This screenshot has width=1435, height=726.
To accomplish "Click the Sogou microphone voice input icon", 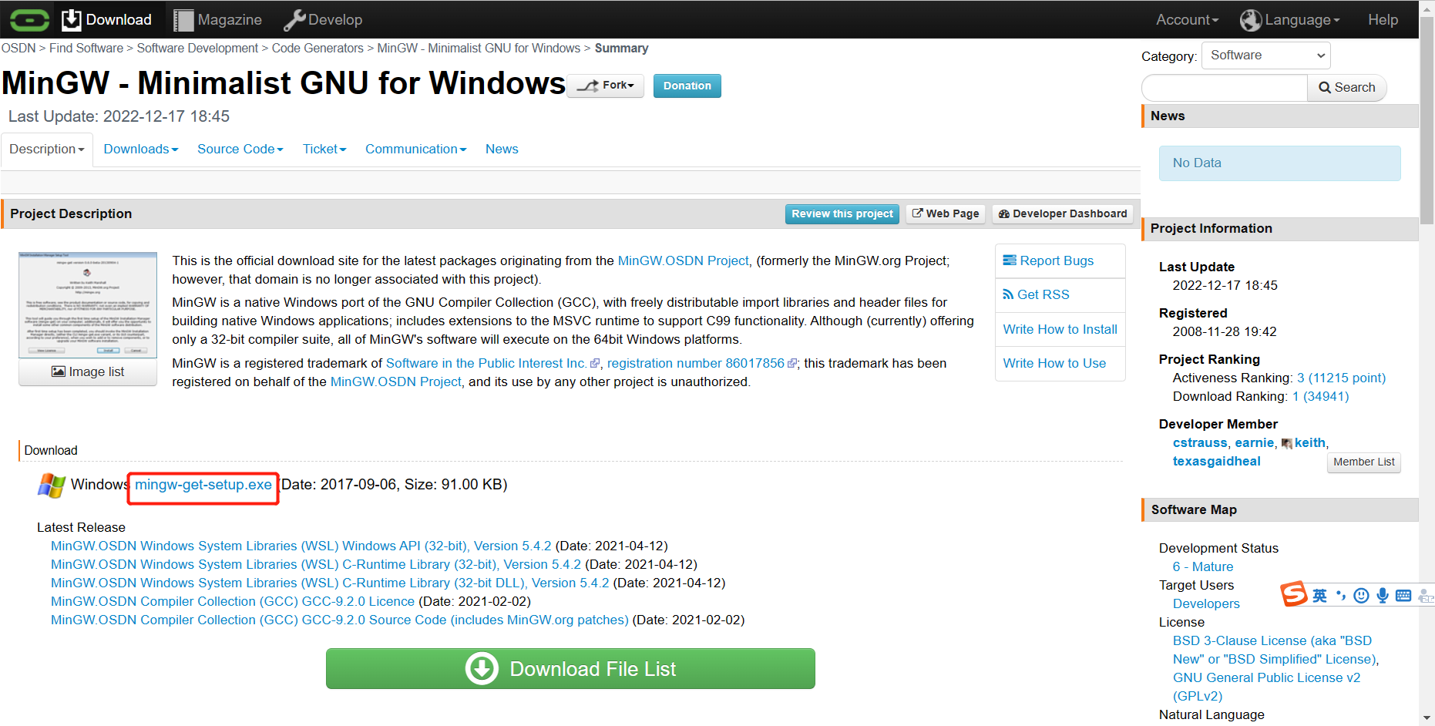I will pyautogui.click(x=1383, y=596).
